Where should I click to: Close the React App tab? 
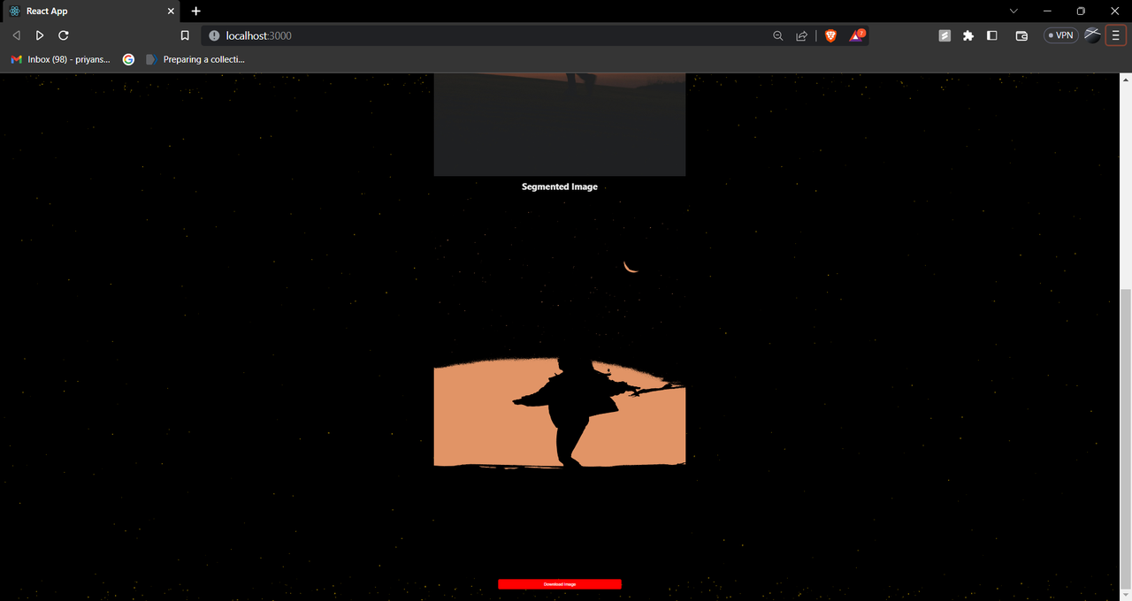pyautogui.click(x=171, y=11)
